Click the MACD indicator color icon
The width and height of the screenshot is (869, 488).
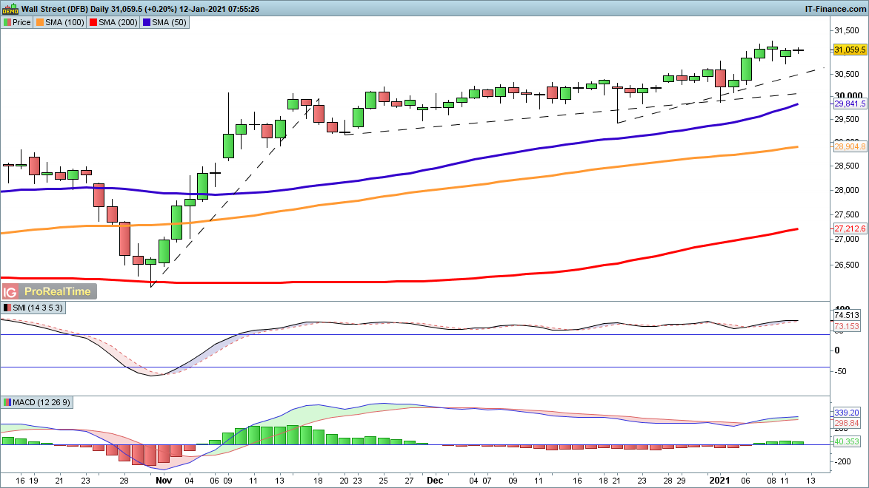tap(7, 402)
